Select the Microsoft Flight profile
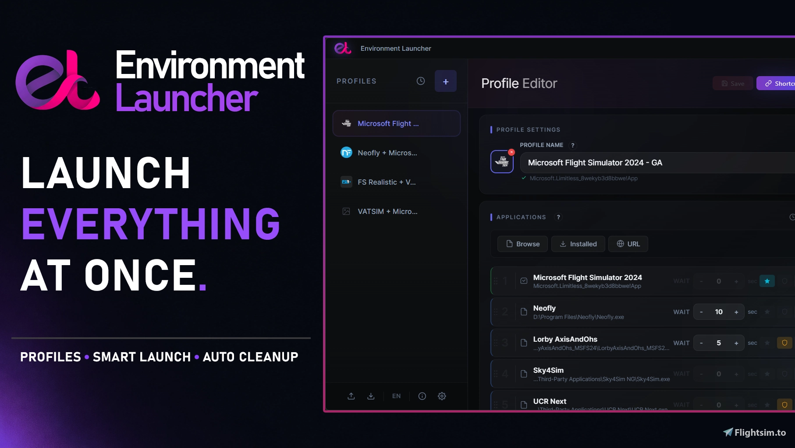The width and height of the screenshot is (795, 448). coord(397,123)
